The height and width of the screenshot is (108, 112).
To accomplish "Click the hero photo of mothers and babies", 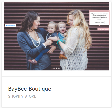I will point(56,36).
